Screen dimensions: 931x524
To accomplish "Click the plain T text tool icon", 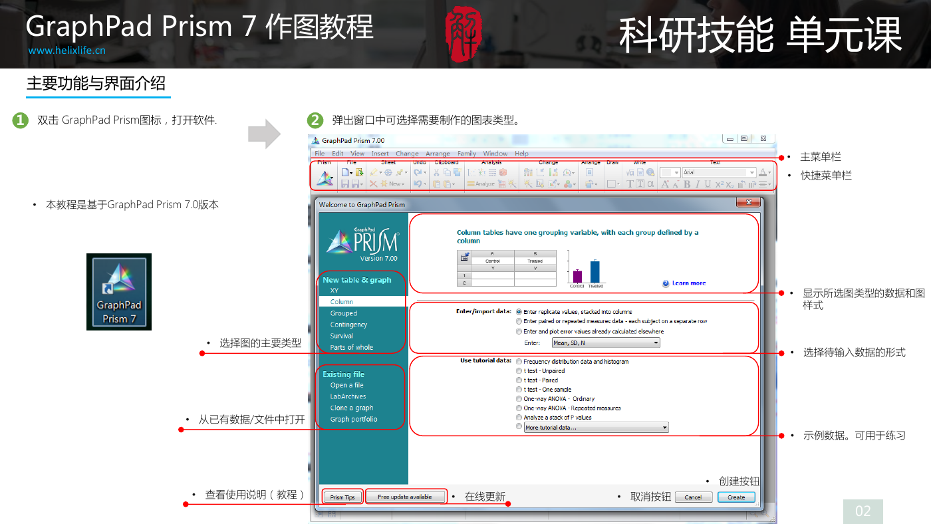I will 630,184.
